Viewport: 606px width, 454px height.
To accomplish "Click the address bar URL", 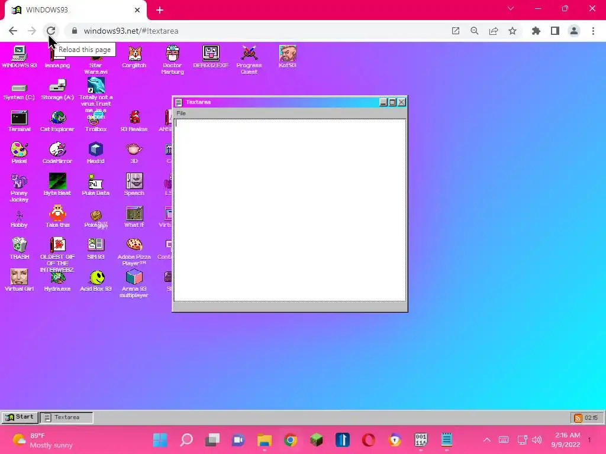I will (131, 31).
